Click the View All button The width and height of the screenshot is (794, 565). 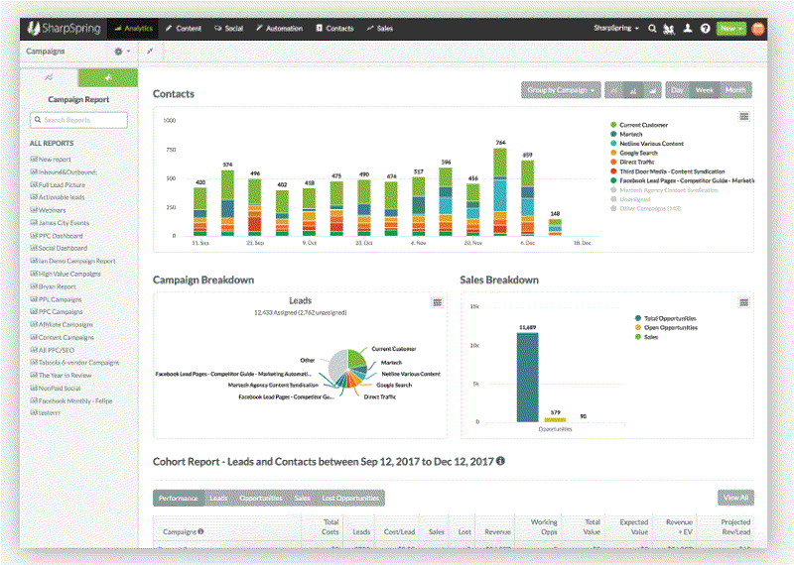[x=734, y=498]
